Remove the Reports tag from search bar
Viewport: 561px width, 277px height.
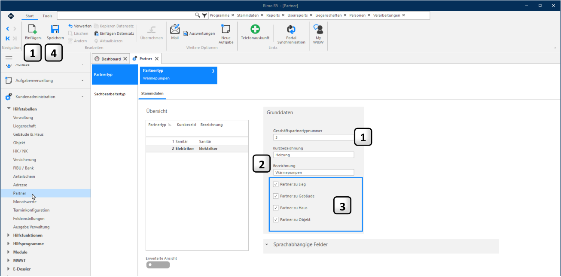click(x=283, y=15)
